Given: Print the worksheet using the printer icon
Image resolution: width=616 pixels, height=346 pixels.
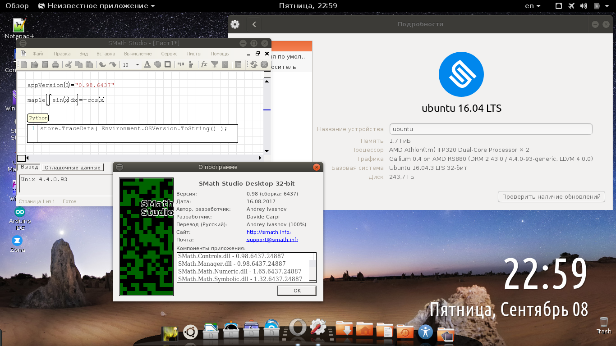Looking at the screenshot, I should point(55,65).
